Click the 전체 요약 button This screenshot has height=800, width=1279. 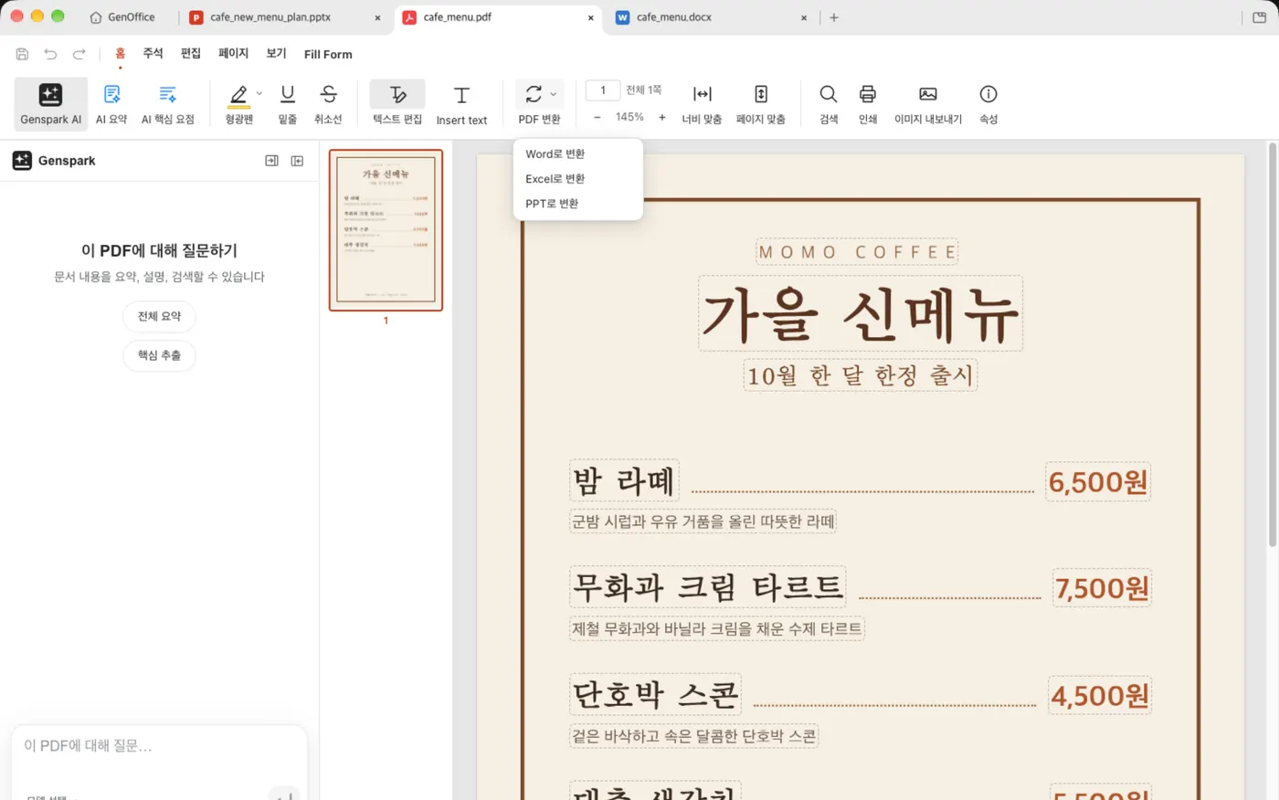[x=160, y=317]
